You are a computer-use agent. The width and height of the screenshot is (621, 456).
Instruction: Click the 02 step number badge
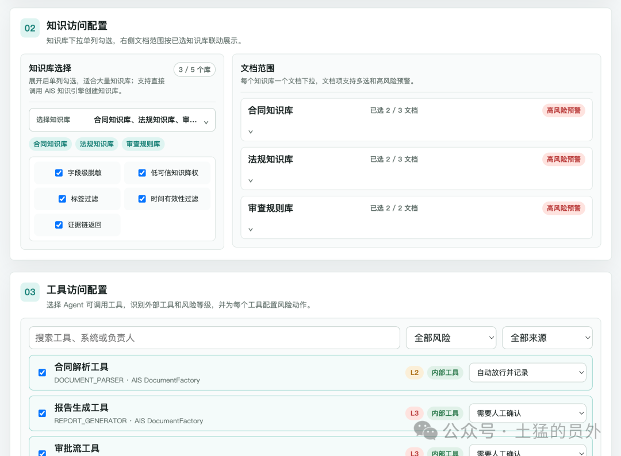tap(30, 28)
